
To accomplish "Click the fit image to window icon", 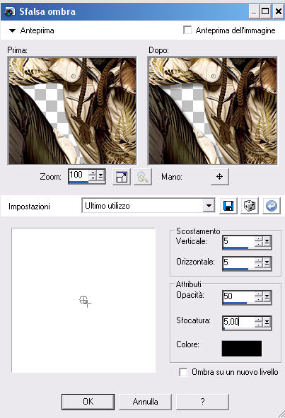I will click(122, 177).
